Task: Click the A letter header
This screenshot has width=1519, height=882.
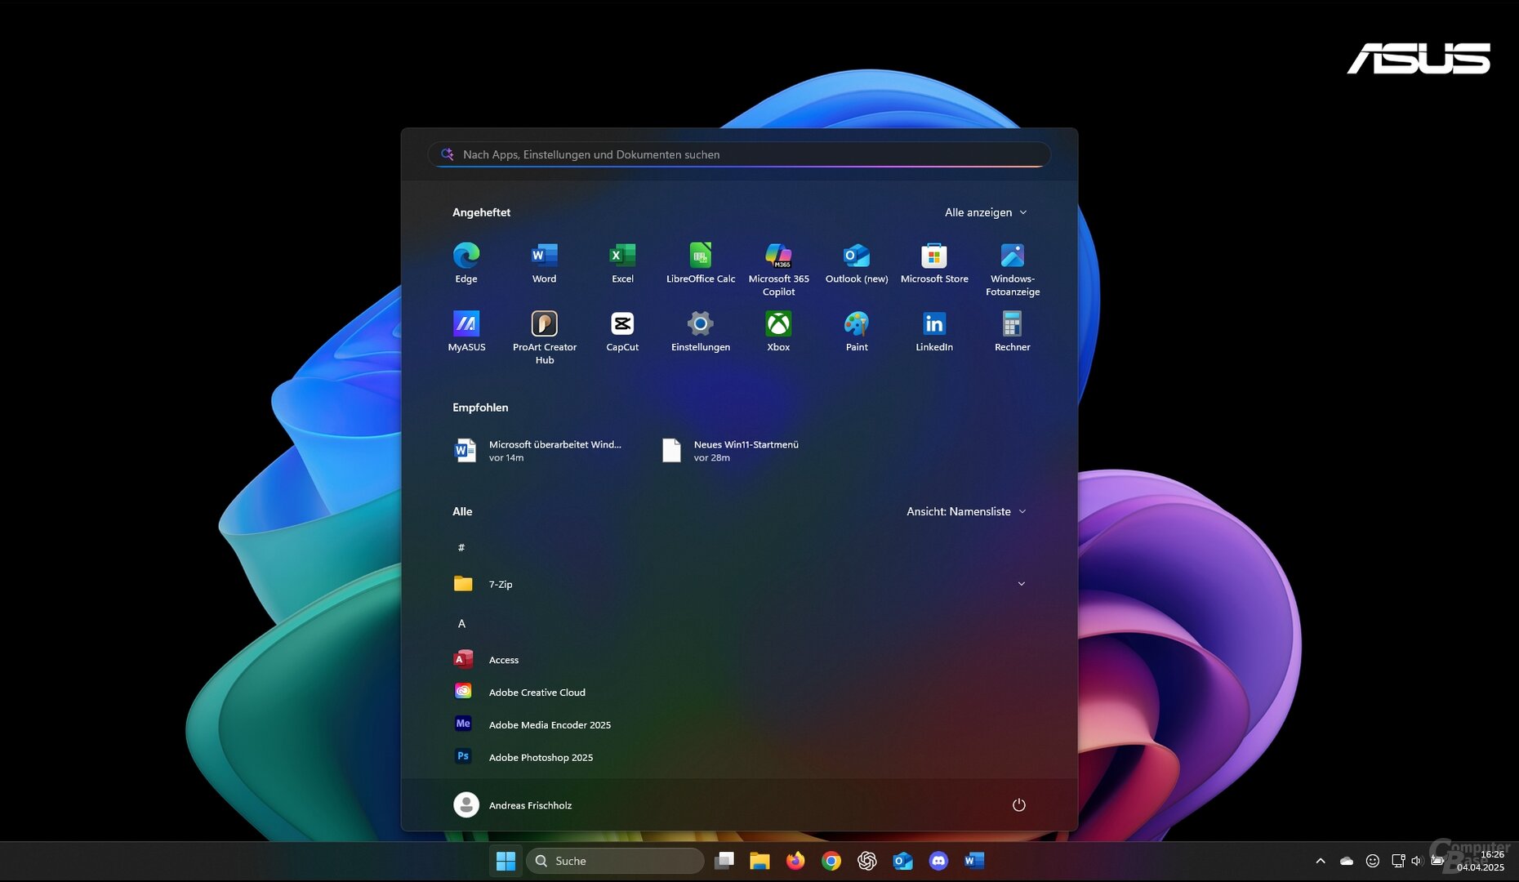Action: (x=461, y=624)
